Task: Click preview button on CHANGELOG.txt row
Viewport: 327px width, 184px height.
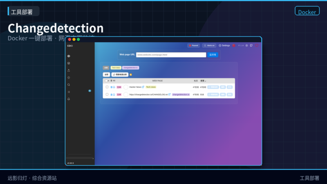Action: tap(230, 95)
